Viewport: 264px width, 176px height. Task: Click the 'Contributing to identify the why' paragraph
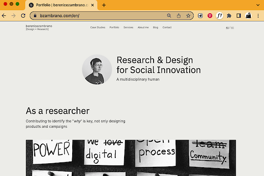click(75, 124)
